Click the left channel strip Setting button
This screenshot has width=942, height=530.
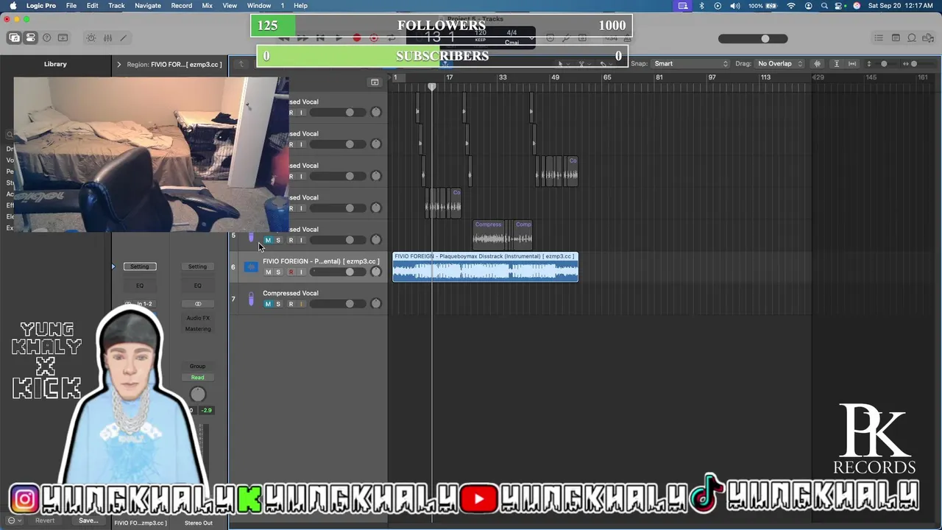[140, 266]
